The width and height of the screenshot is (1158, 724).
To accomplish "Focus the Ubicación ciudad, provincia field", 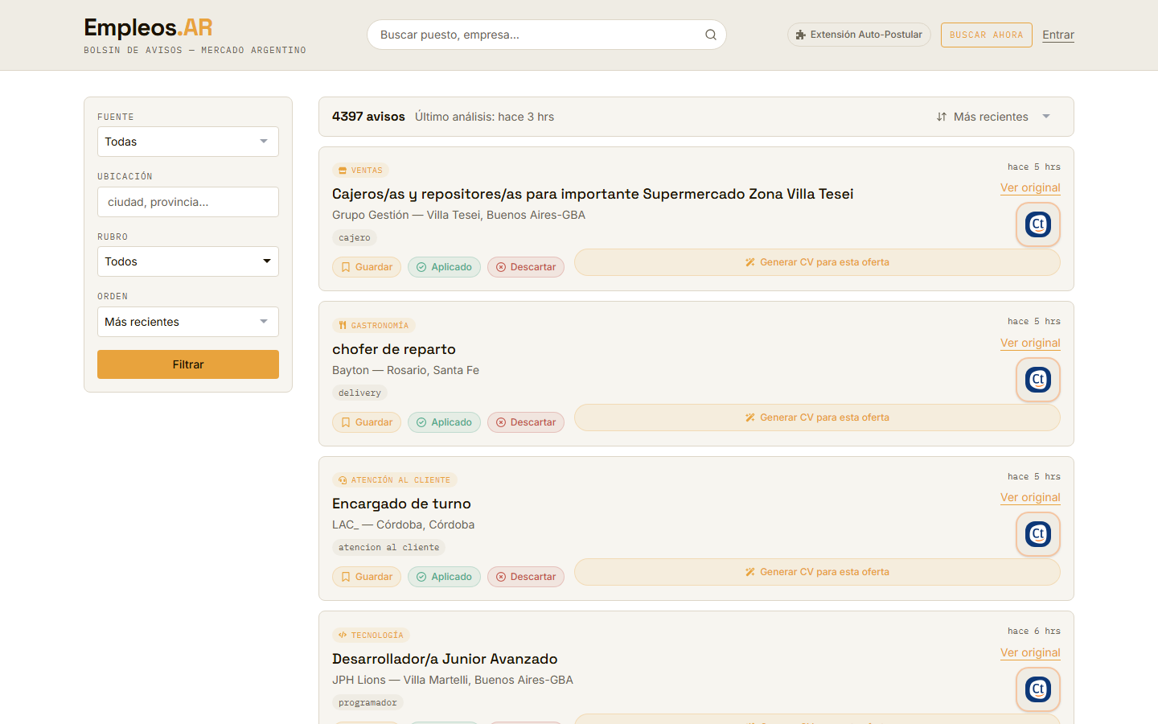I will (x=188, y=202).
